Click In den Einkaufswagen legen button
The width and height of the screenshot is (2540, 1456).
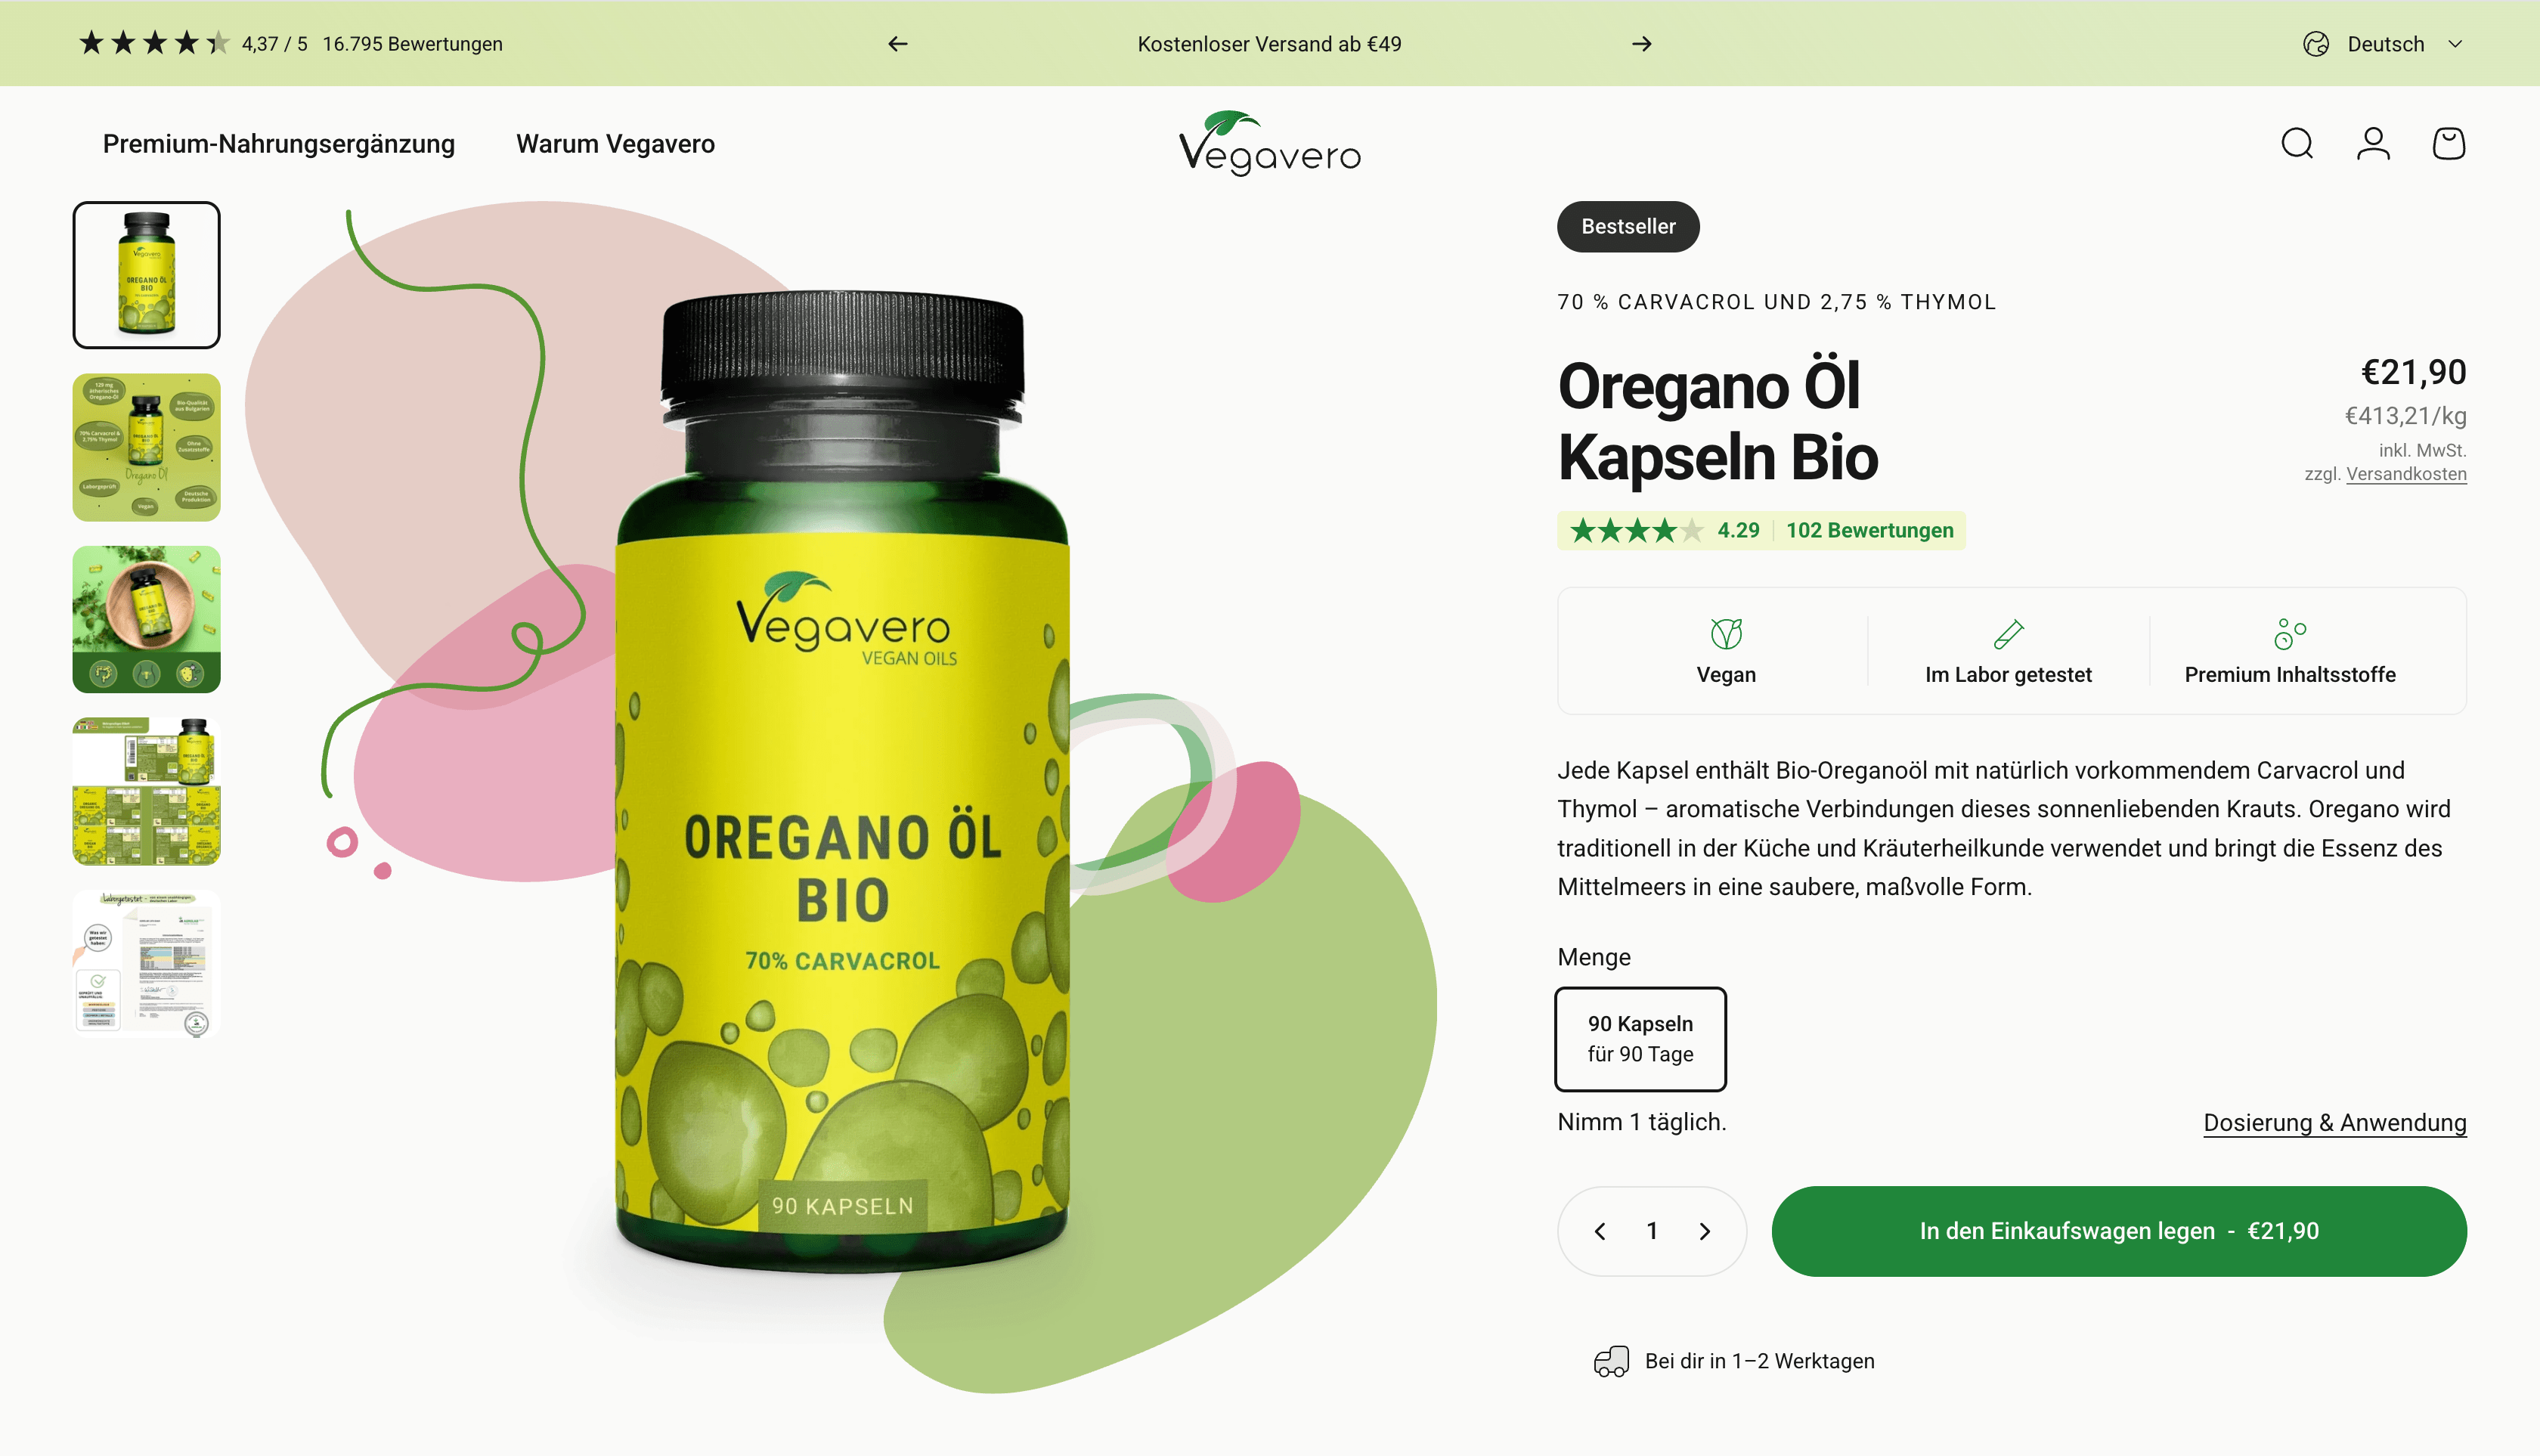(2119, 1231)
